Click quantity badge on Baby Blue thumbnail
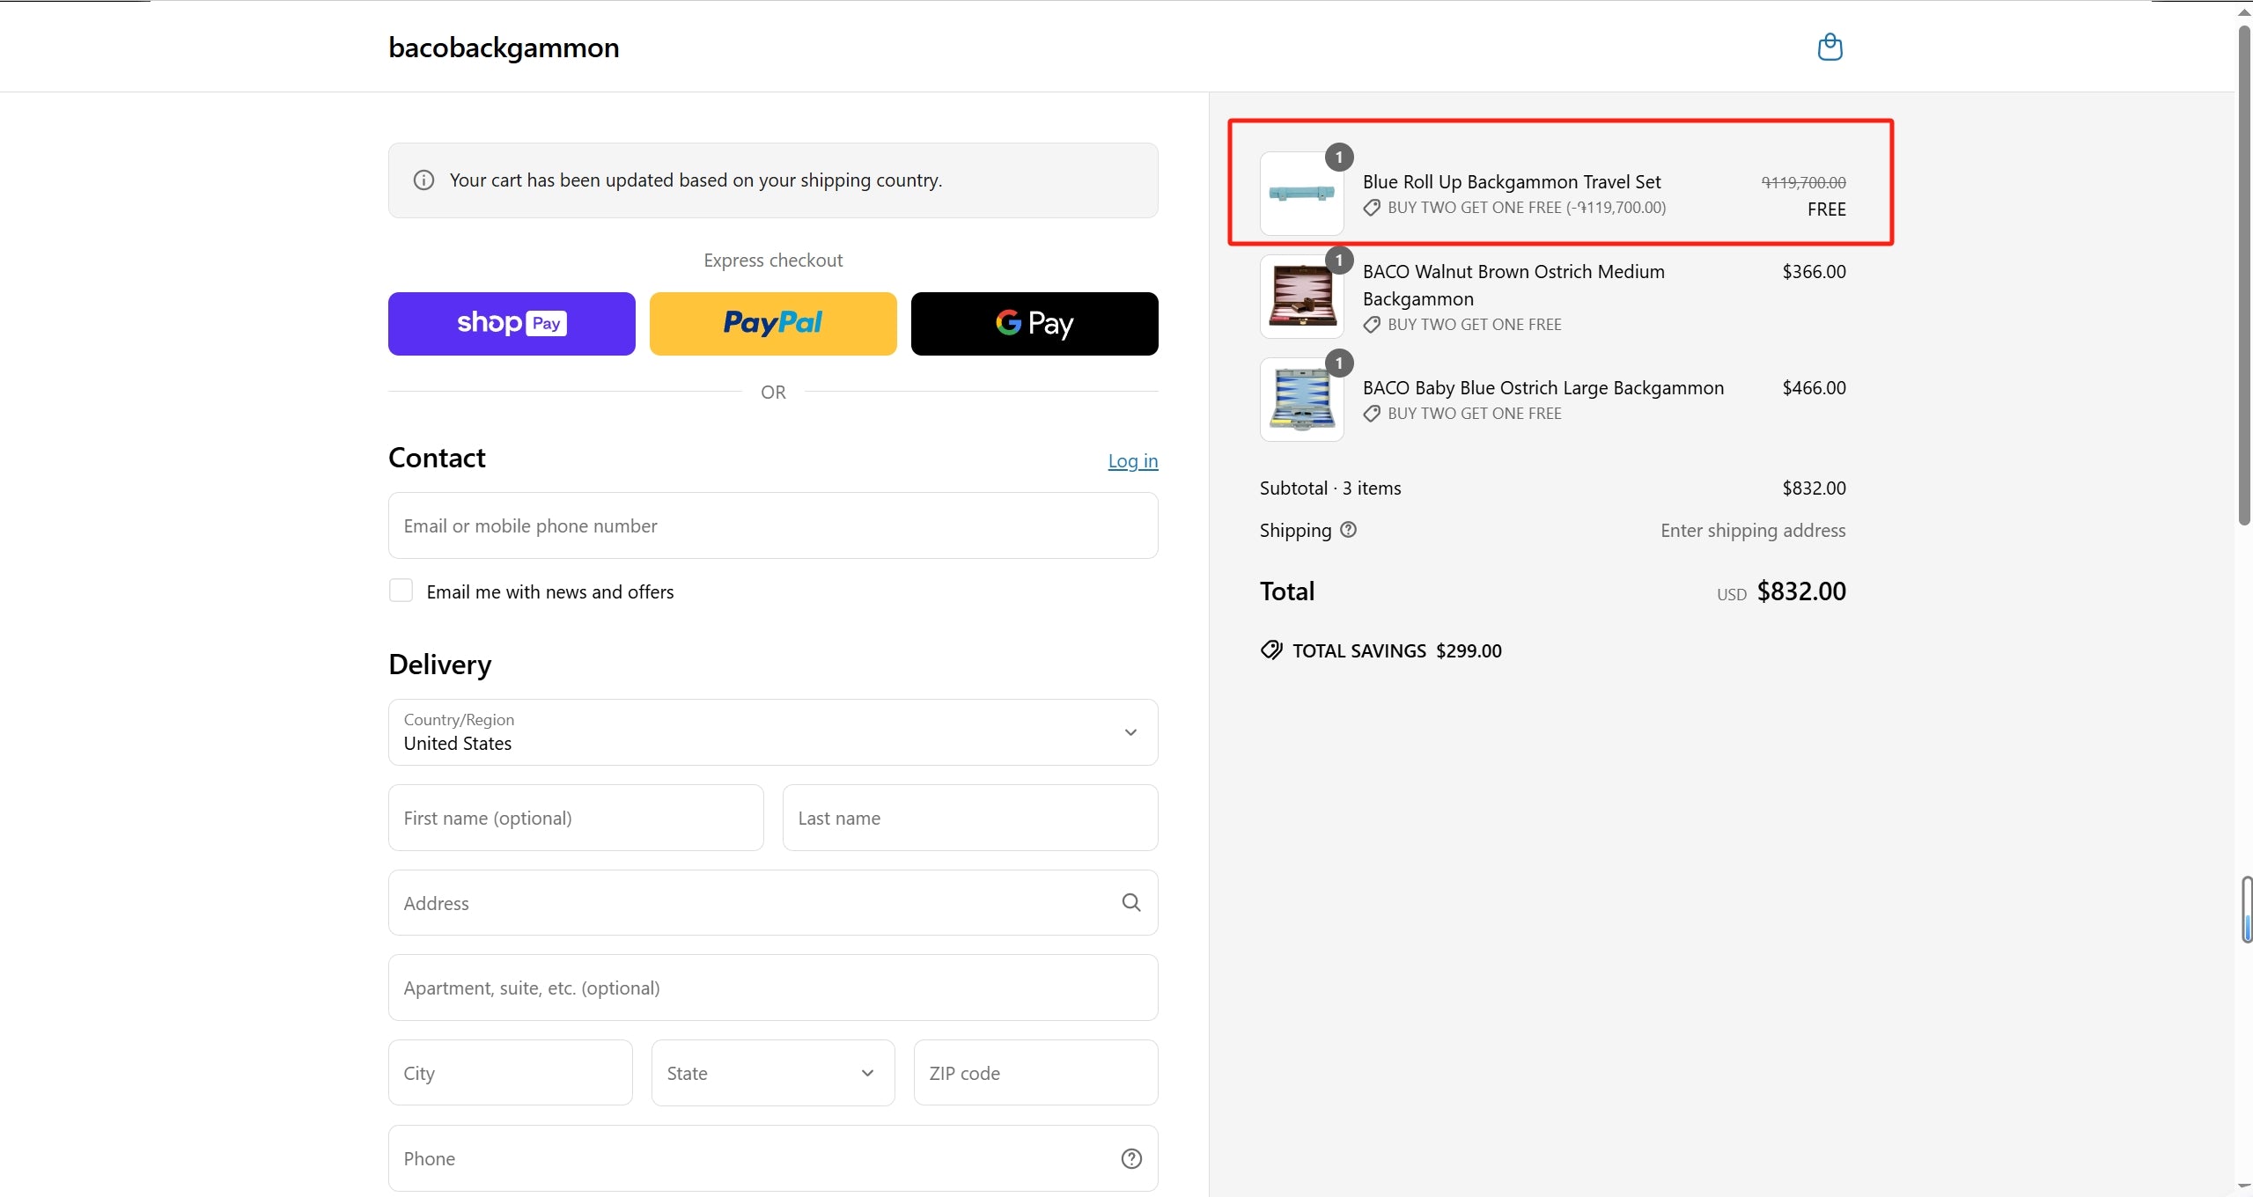The height and width of the screenshot is (1197, 2253). pos(1339,364)
